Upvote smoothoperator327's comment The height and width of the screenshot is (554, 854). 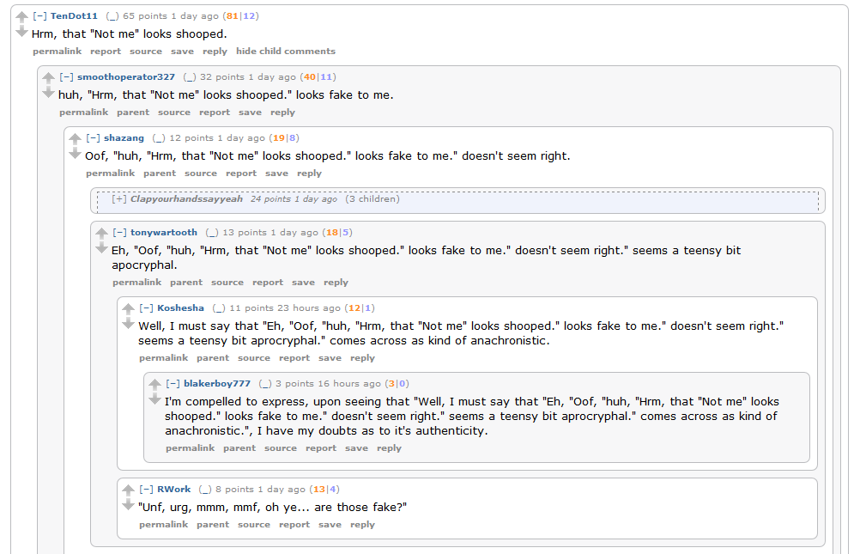click(x=49, y=78)
